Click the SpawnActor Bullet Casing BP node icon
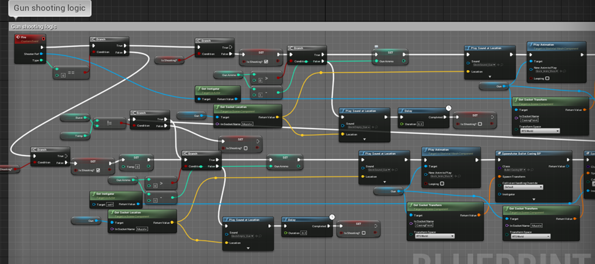This screenshot has height=264, width=595. (x=499, y=153)
